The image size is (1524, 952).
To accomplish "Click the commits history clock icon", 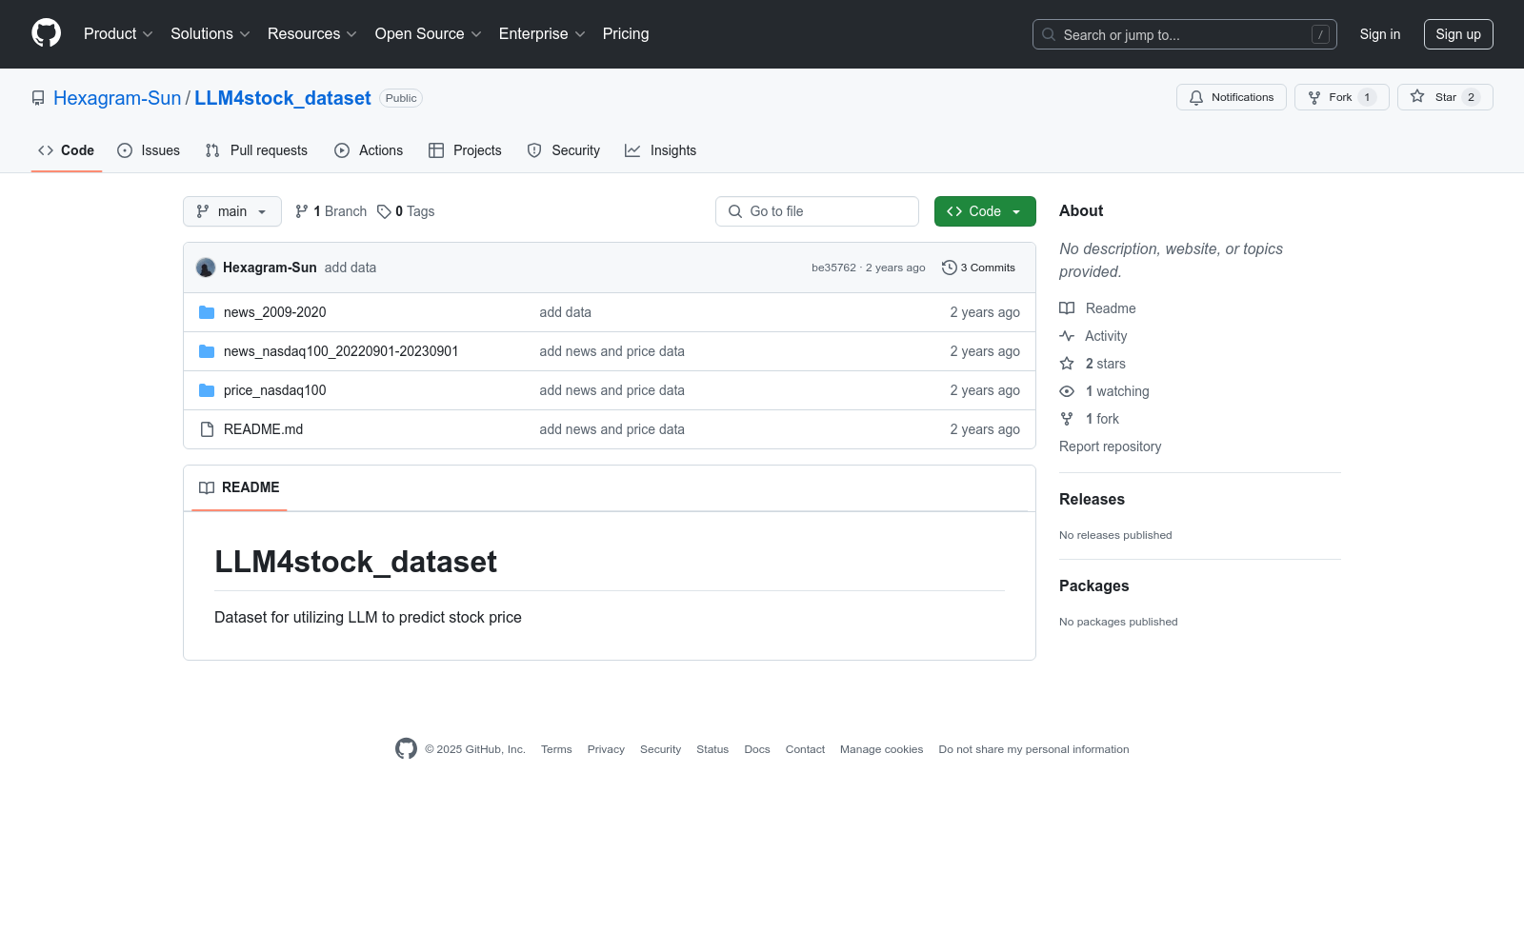I will coord(949,268).
